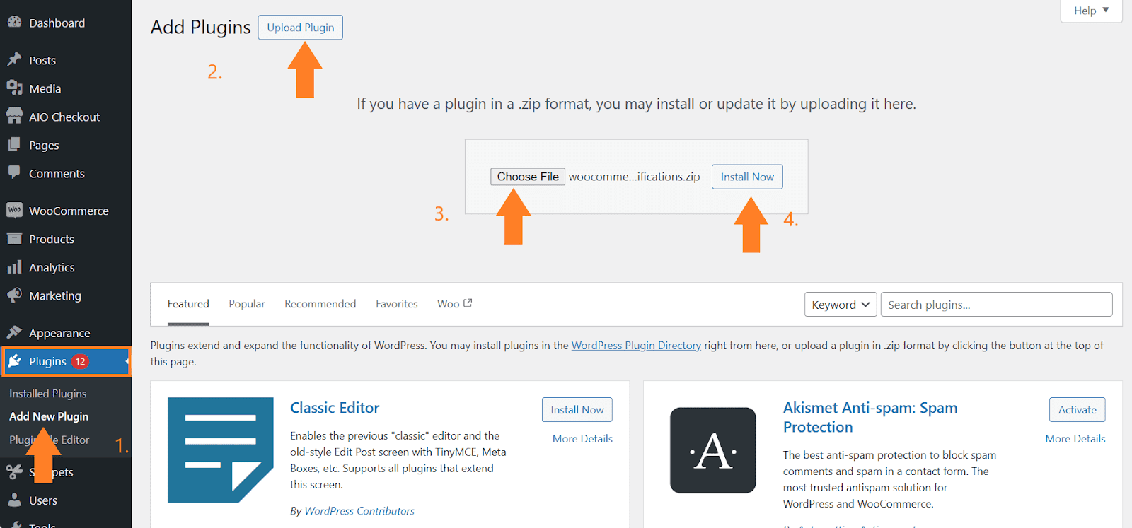1132x528 pixels.
Task: Click the WooCommerce logo icon
Action: point(14,211)
